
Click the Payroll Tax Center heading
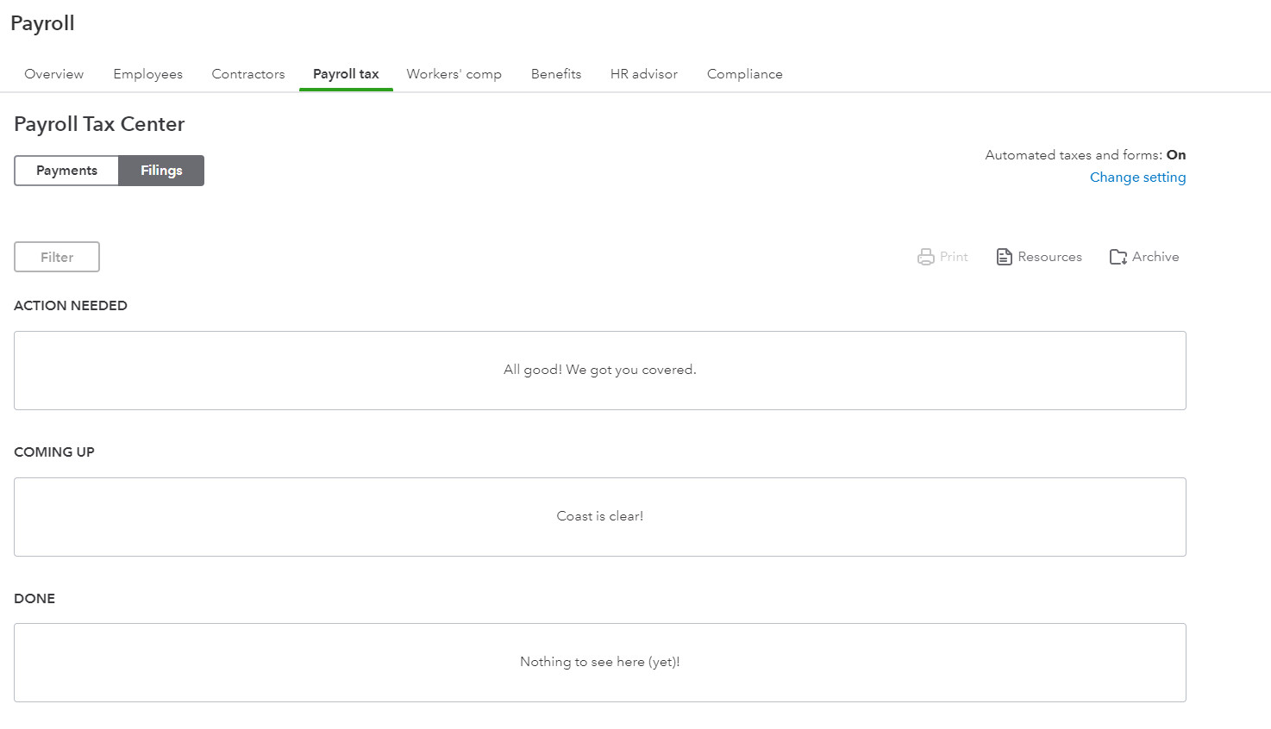99,124
